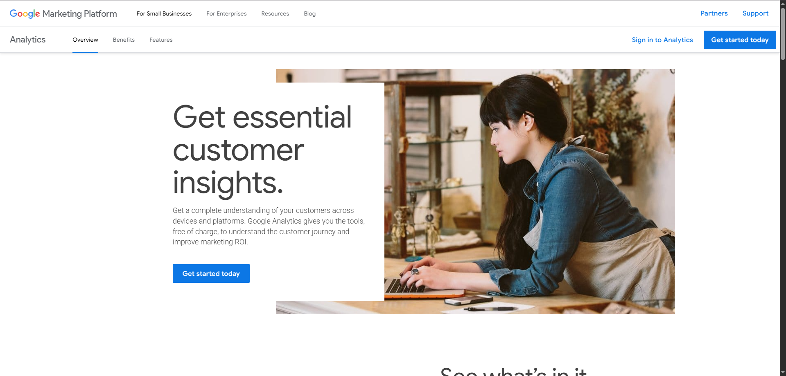
Task: Click the vertical scrollbar thumb
Action: [783, 34]
